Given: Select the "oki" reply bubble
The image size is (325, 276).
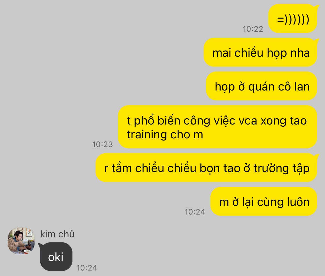Looking at the screenshot, I should [56, 257].
